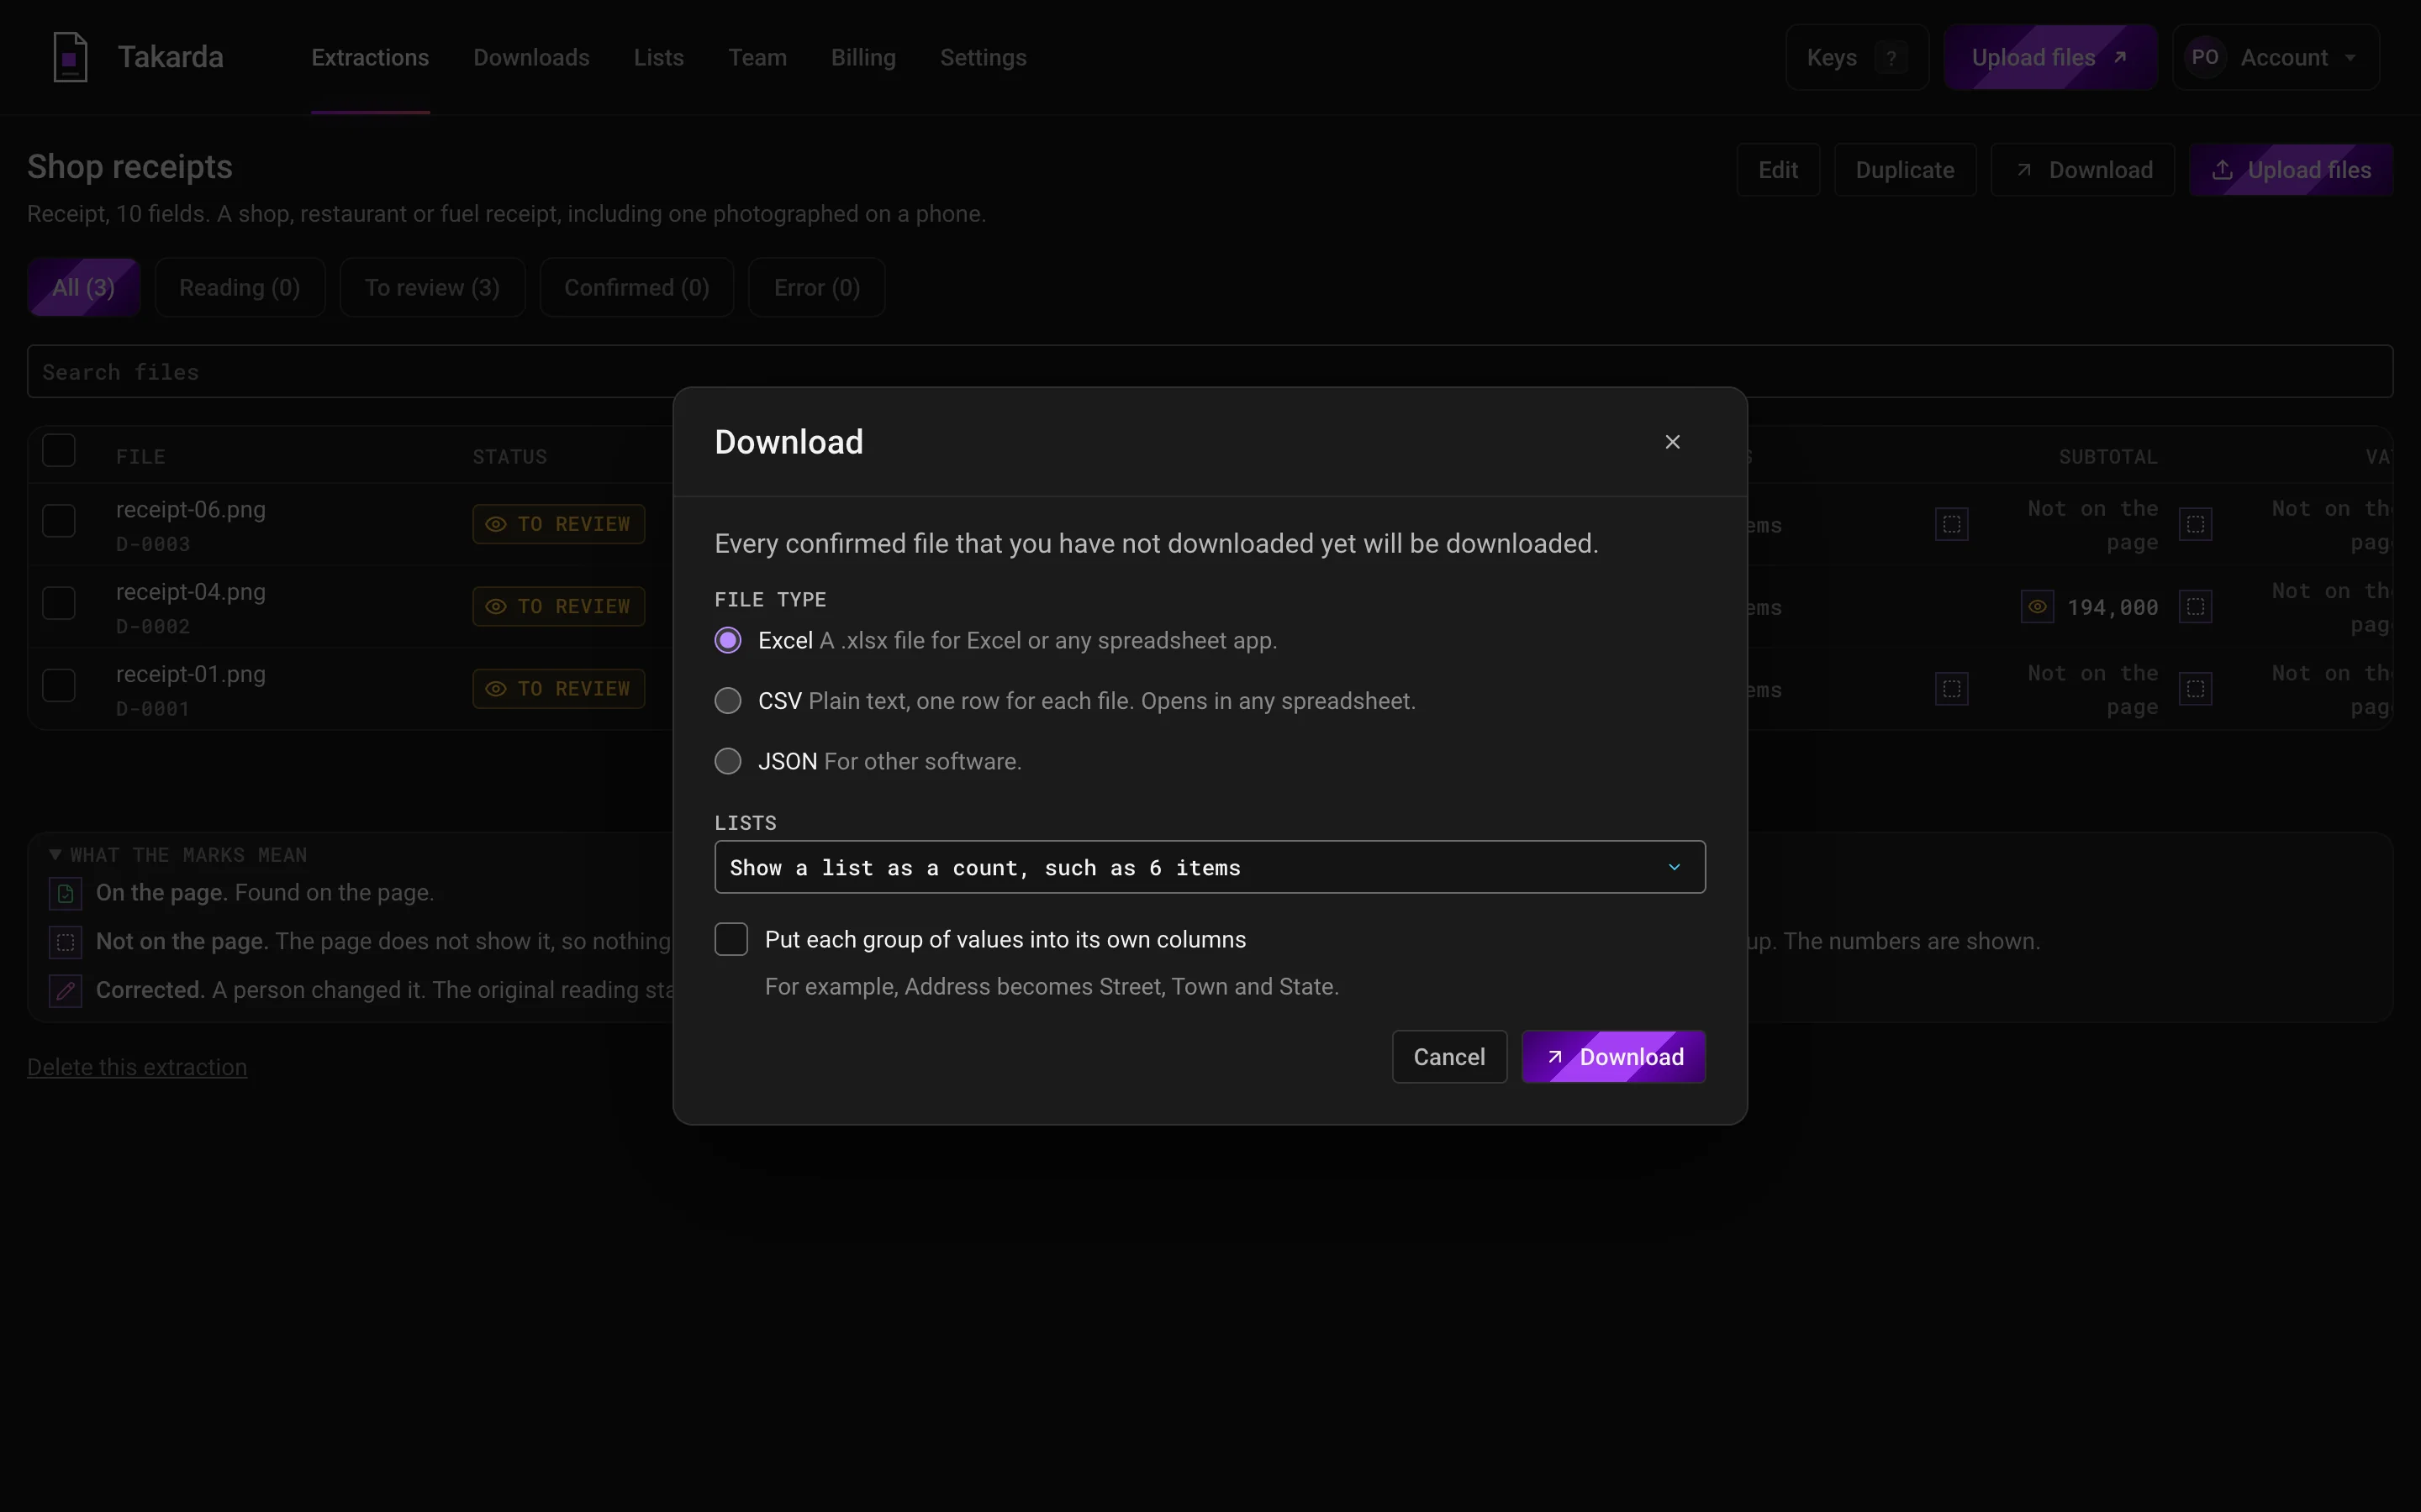The width and height of the screenshot is (2421, 1512).
Task: Open the Lists display dropdown
Action: [1210, 867]
